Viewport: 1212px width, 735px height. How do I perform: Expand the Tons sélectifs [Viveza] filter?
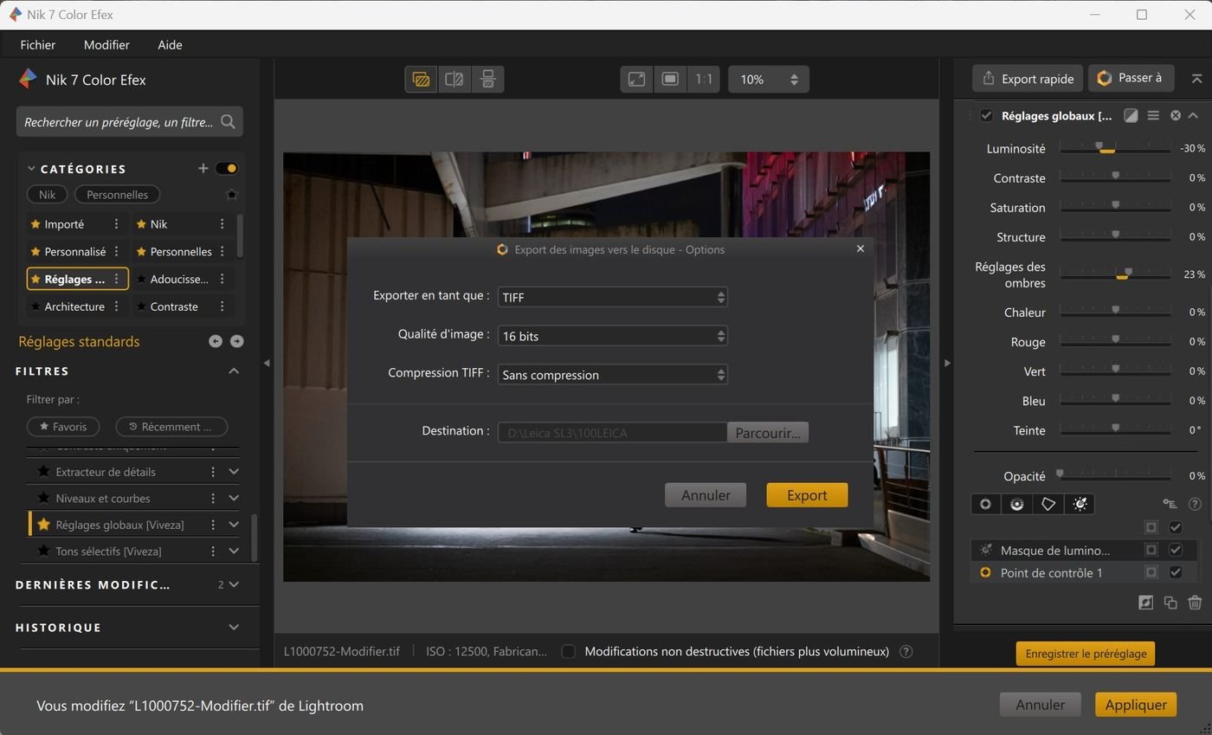234,551
